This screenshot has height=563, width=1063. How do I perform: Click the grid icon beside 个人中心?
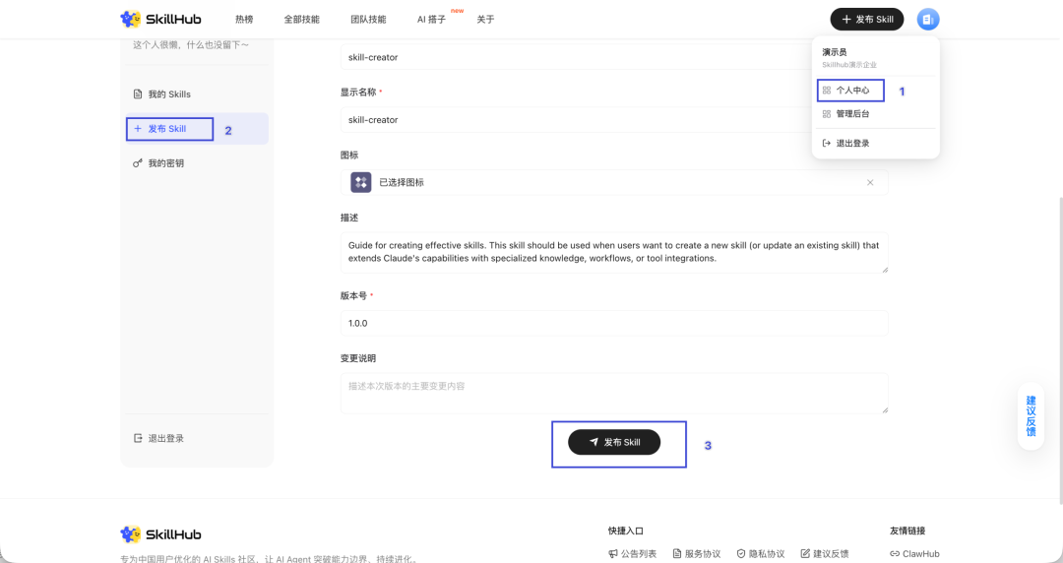coord(827,91)
